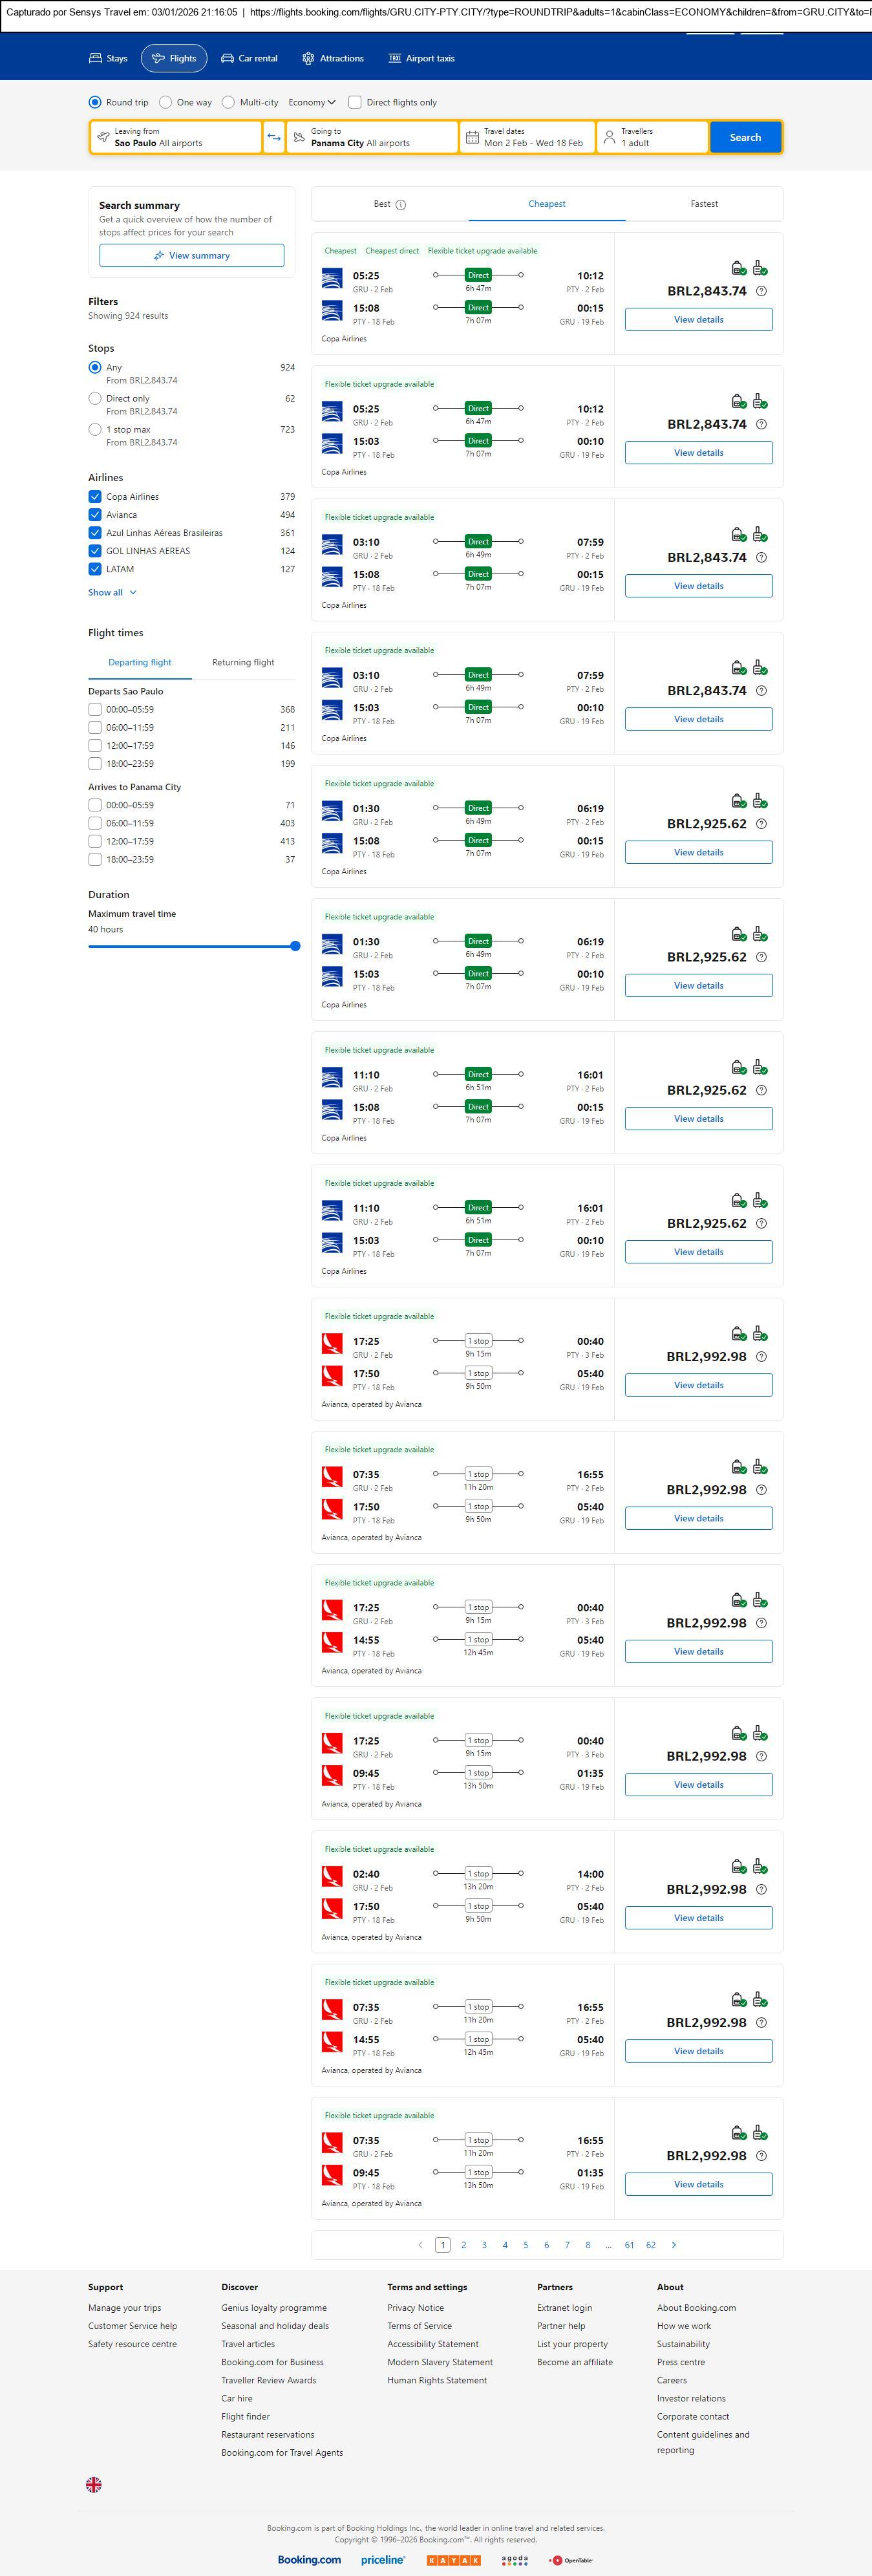Open the Economy cabin class dropdown
This screenshot has height=2576, width=872.
tap(312, 102)
